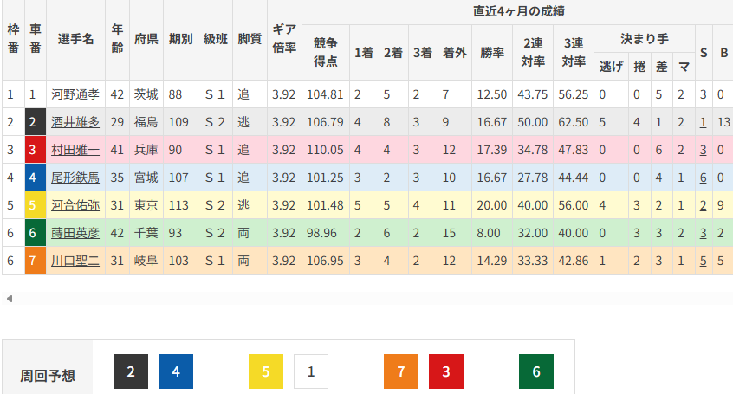The width and height of the screenshot is (733, 394).
Task: Select the 河合佑弥 rider name link
Action: tap(75, 205)
